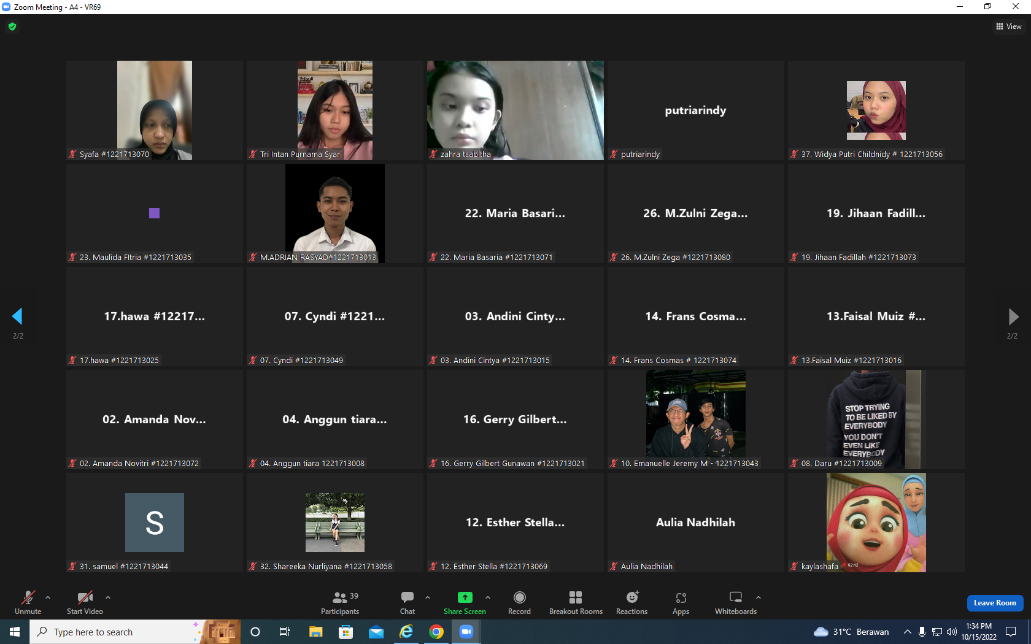Click the green Share Screen icon
Screen dimensions: 1031x644
pos(465,597)
